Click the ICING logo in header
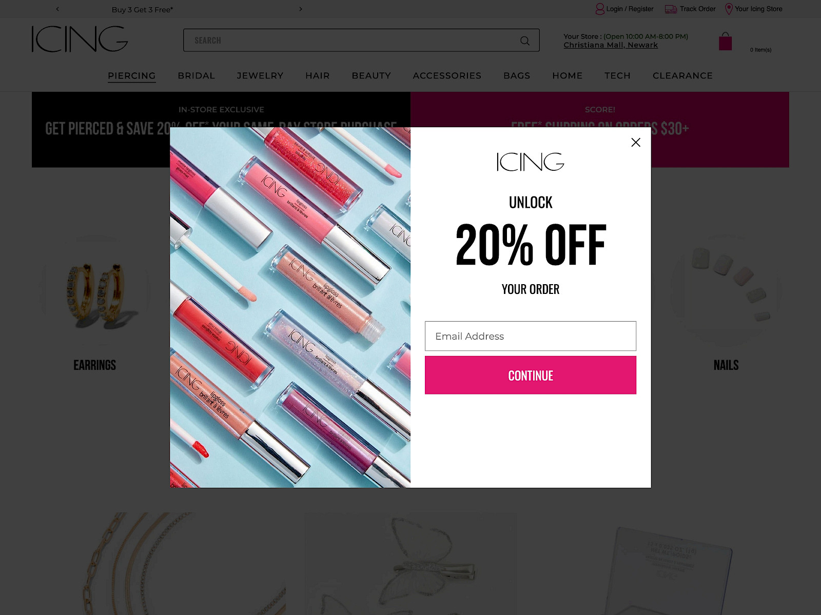Screen dimensions: 821x615 tap(80, 39)
